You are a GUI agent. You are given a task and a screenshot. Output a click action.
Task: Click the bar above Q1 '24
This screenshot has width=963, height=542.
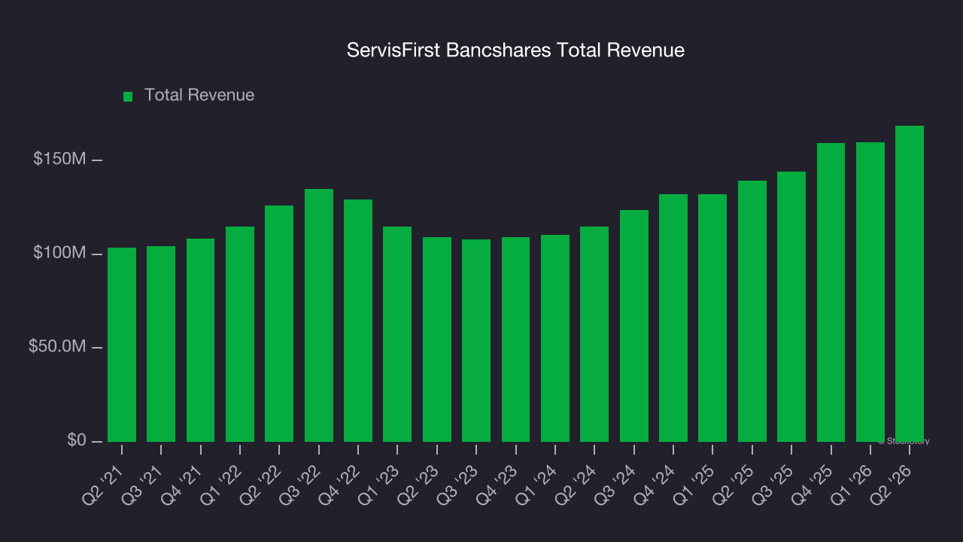[x=555, y=338]
